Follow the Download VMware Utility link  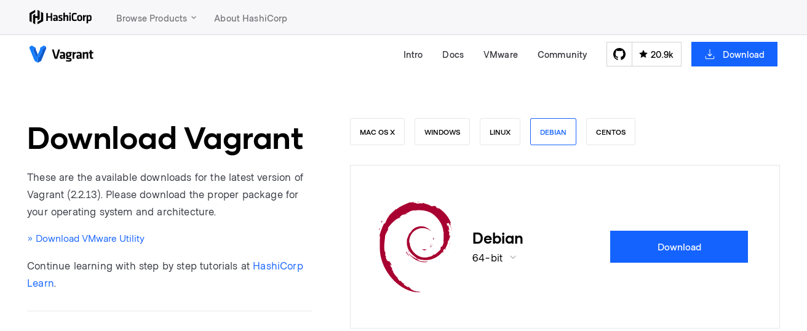pos(85,239)
